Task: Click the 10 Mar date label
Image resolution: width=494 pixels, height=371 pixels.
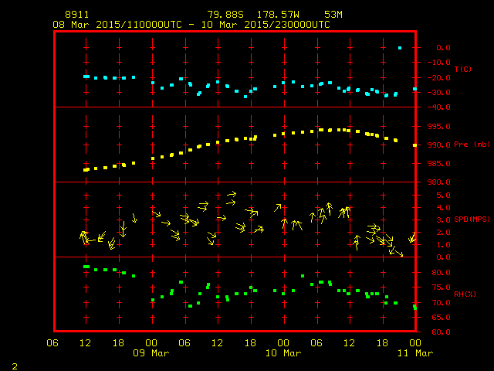Action: pos(283,353)
